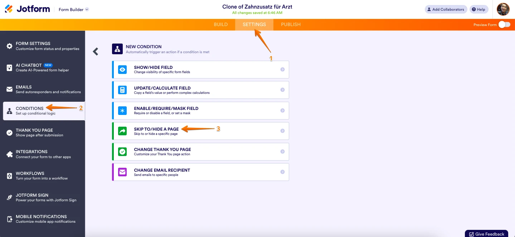The height and width of the screenshot is (237, 515).
Task: Expand the Change Email Recipient arrow
Action: coord(282,172)
